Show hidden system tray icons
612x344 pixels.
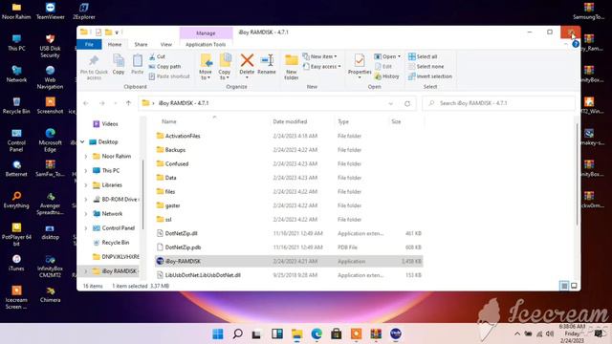click(x=517, y=333)
